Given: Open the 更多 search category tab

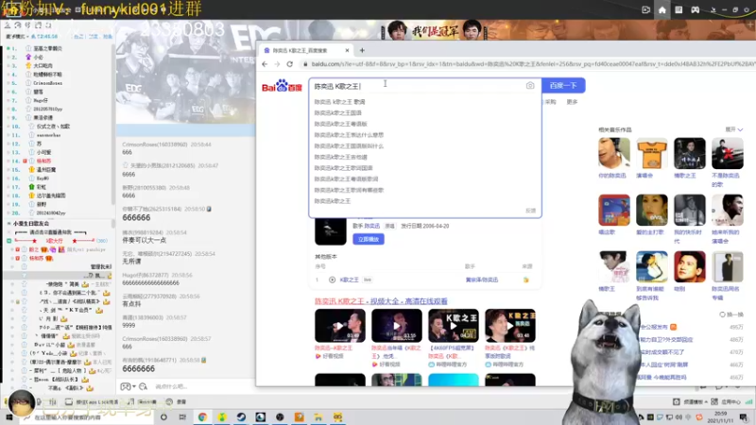Looking at the screenshot, I should tap(572, 102).
